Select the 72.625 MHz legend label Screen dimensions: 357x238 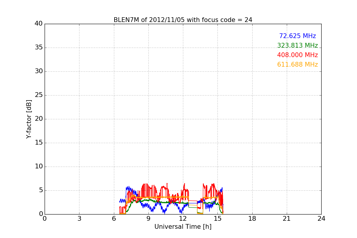click(x=297, y=36)
